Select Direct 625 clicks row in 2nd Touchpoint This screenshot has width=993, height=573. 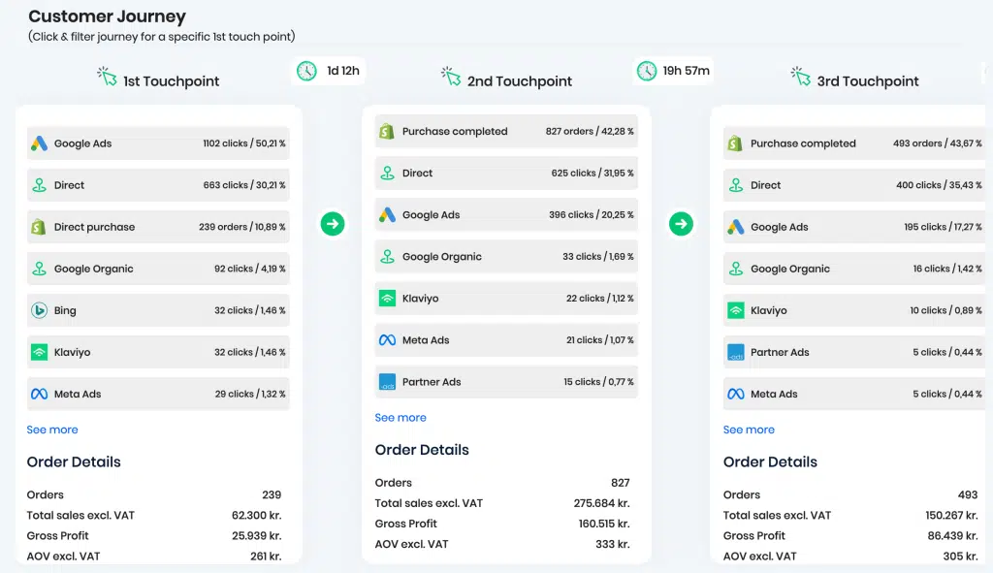coord(506,173)
